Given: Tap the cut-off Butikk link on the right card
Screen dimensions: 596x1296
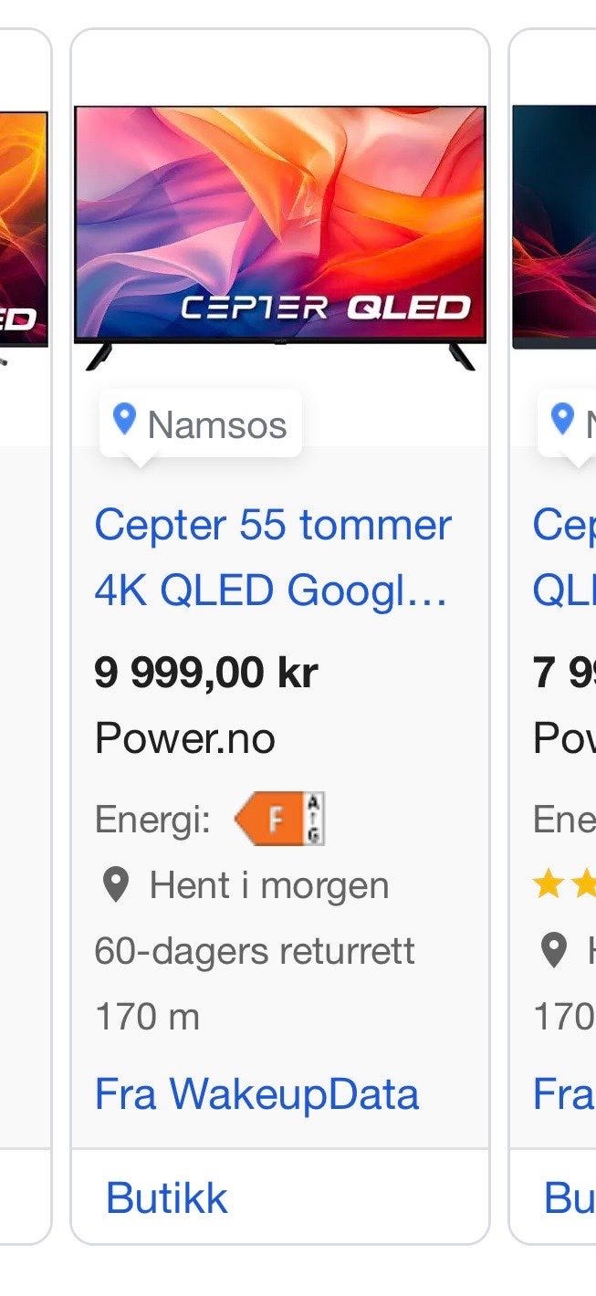Looking at the screenshot, I should click(570, 1197).
